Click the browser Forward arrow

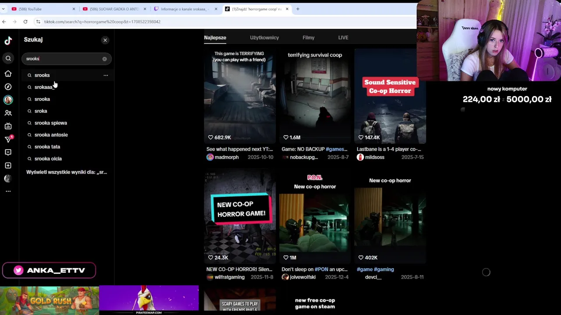(14, 21)
